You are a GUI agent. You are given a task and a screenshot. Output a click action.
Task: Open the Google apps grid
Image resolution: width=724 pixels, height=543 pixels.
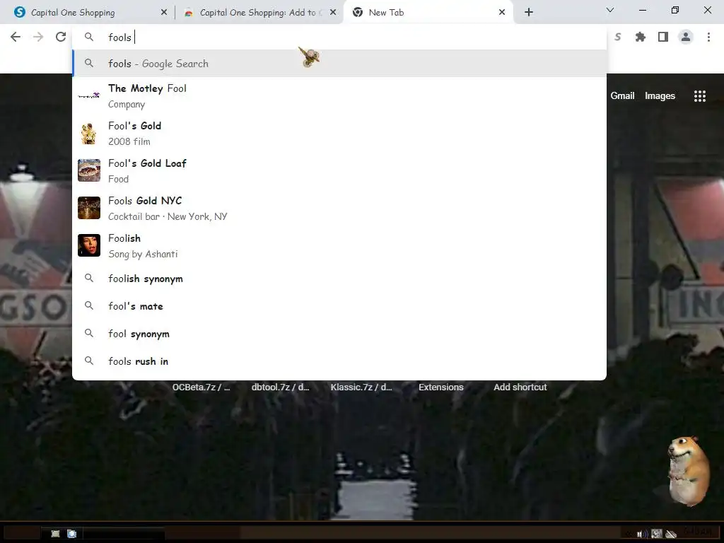tap(699, 95)
